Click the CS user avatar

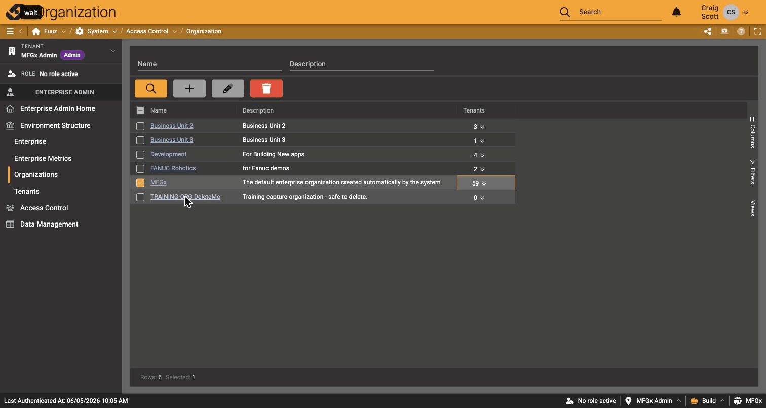pyautogui.click(x=731, y=12)
